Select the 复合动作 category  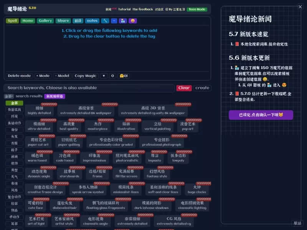(x=14, y=197)
